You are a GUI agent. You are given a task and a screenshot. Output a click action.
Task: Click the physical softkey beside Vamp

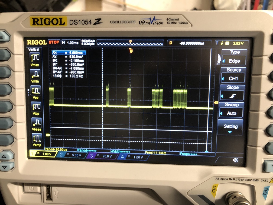7,140
